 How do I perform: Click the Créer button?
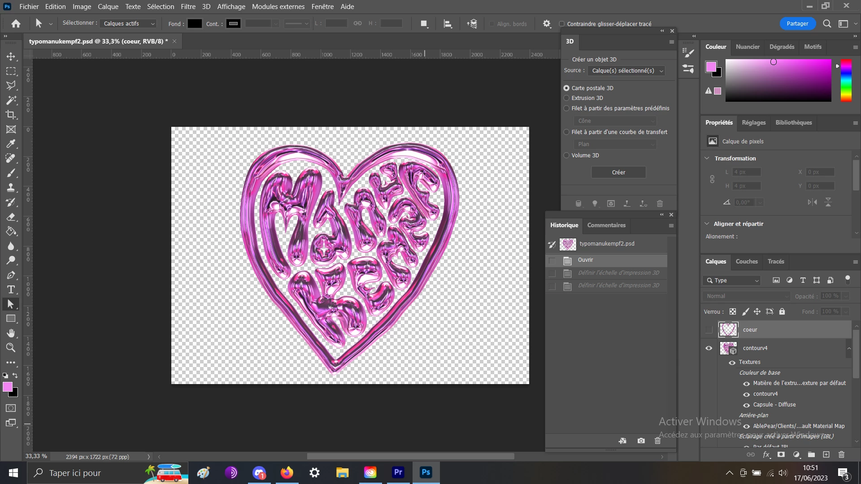coord(618,172)
